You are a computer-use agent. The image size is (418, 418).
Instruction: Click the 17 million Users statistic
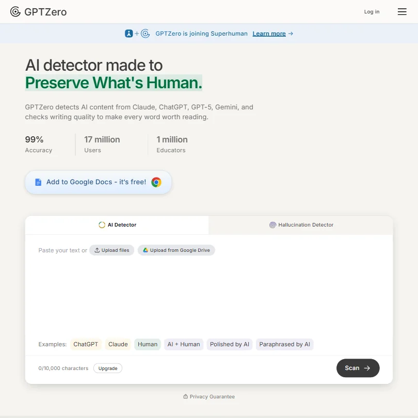click(102, 144)
